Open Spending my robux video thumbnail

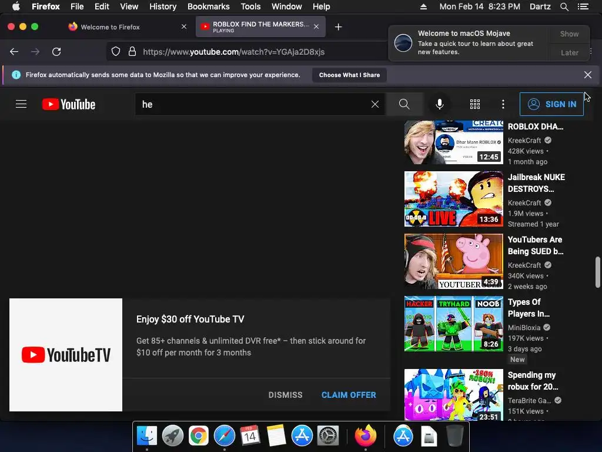click(x=454, y=395)
